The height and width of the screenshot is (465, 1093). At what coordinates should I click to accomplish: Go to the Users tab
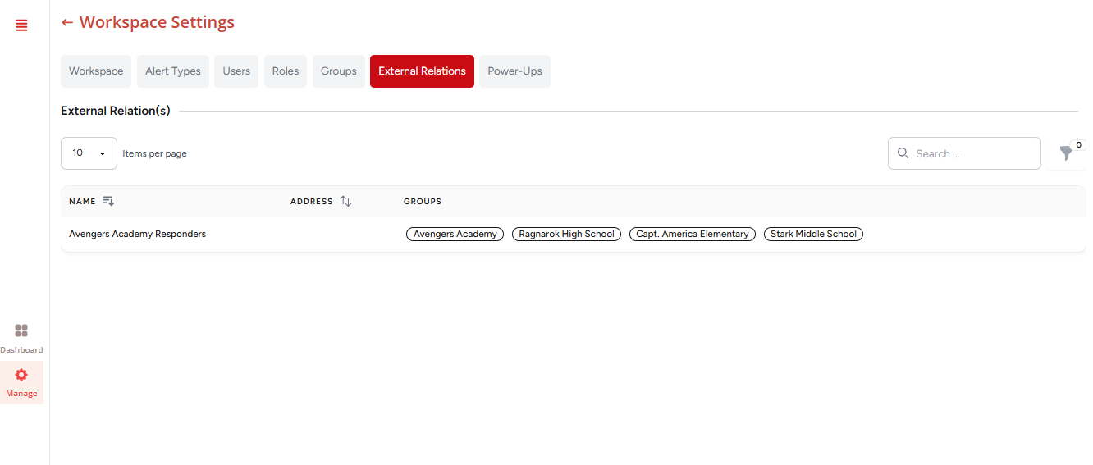point(236,71)
